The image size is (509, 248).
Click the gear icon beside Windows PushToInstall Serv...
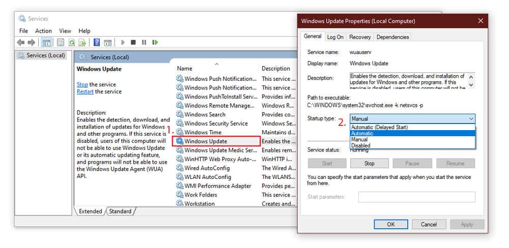click(x=180, y=97)
